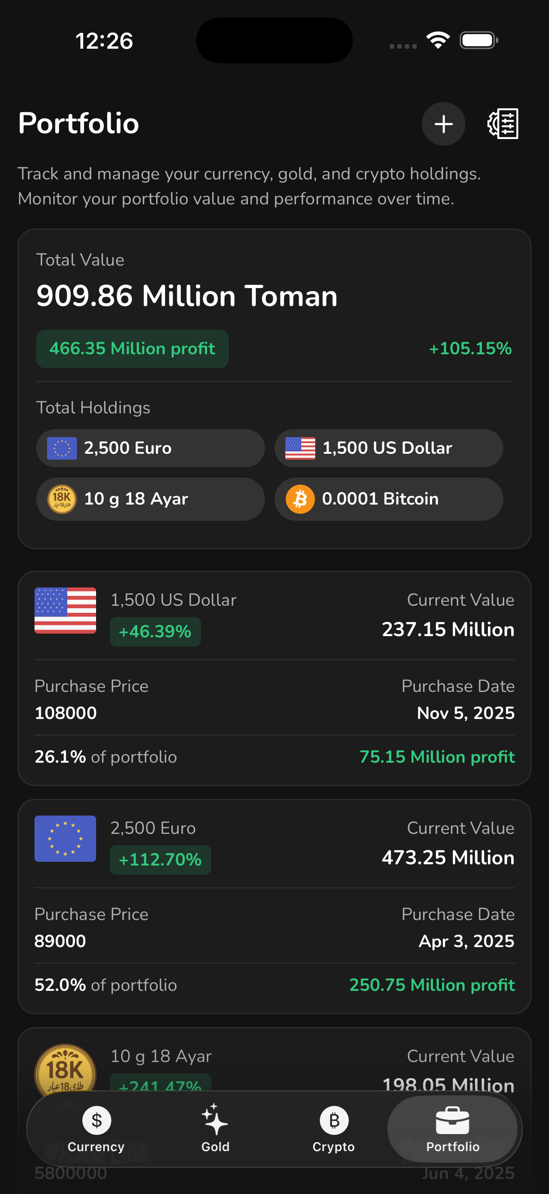549x1194 pixels.
Task: Click the Wi-Fi status icon
Action: [438, 40]
